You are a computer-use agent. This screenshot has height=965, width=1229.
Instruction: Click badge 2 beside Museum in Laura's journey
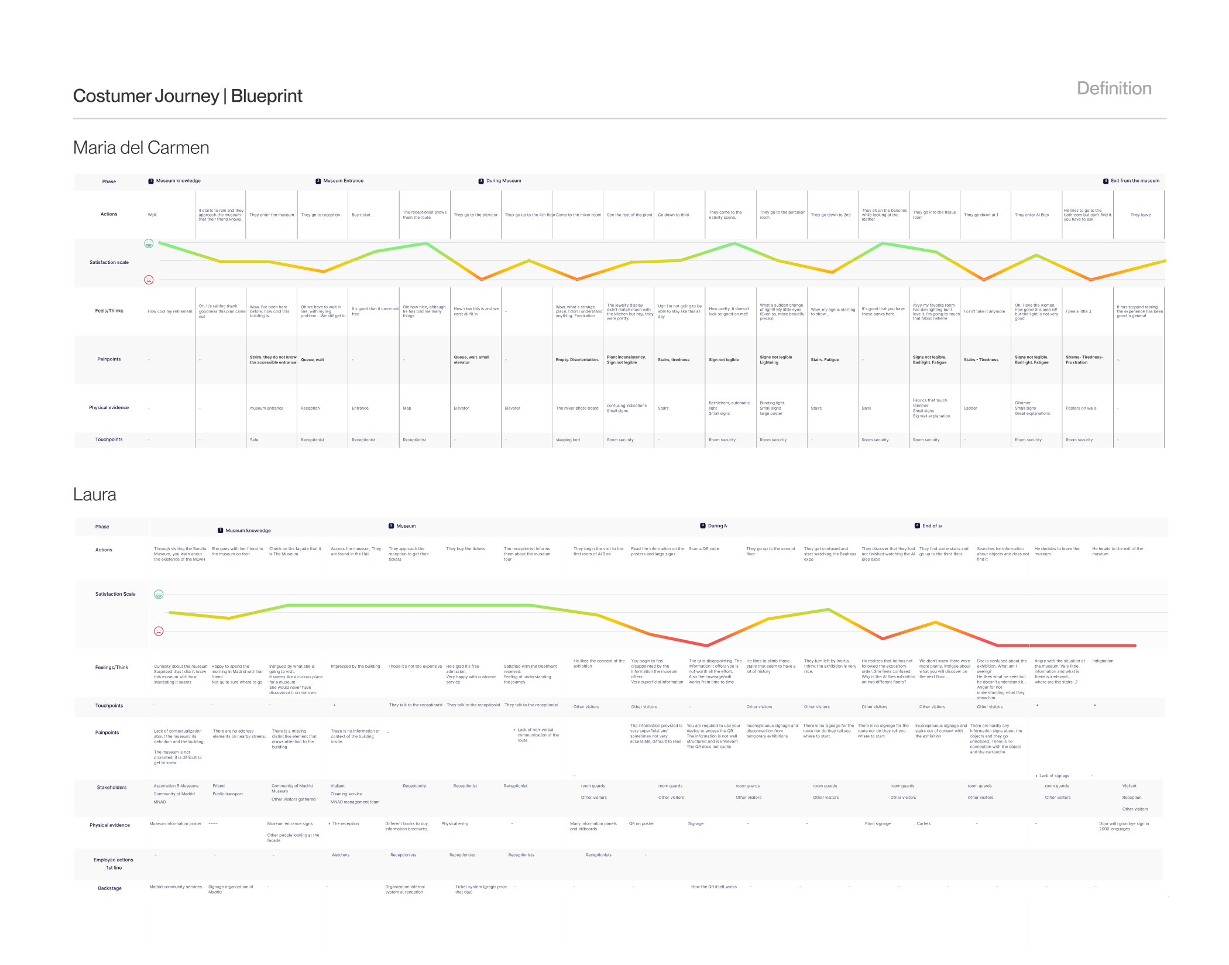[x=390, y=526]
